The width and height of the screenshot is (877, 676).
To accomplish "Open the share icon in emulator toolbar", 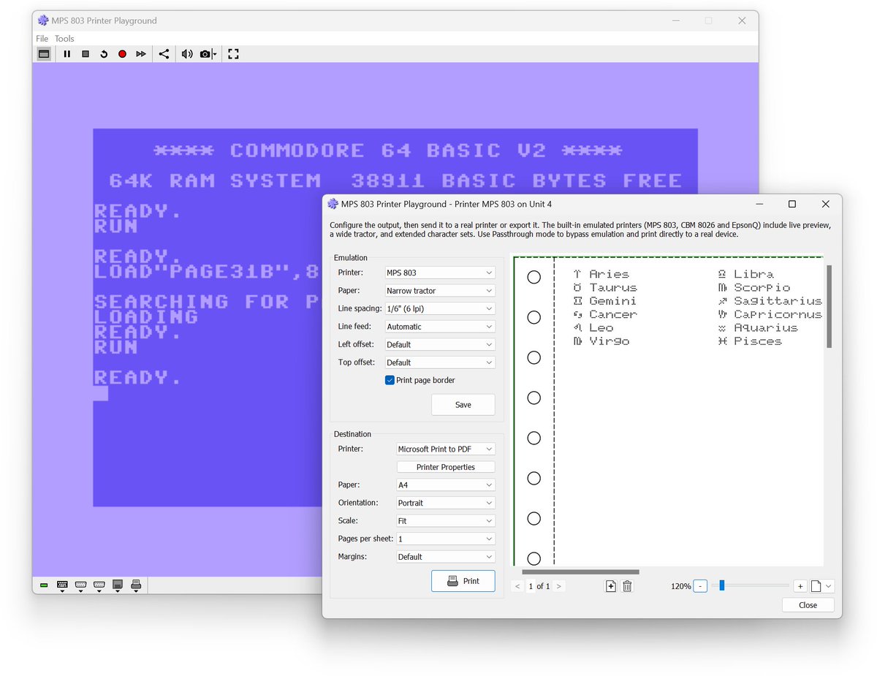I will [164, 54].
